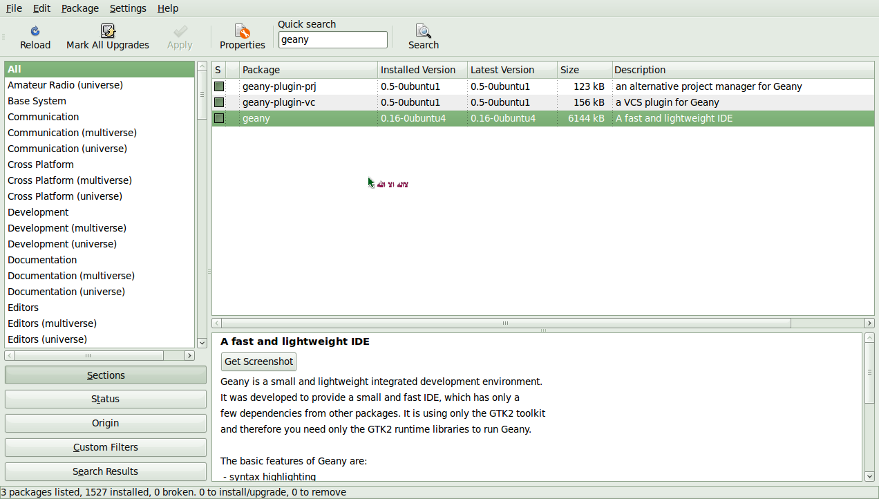Image resolution: width=879 pixels, height=499 pixels.
Task: Select the Base System category
Action: point(37,100)
